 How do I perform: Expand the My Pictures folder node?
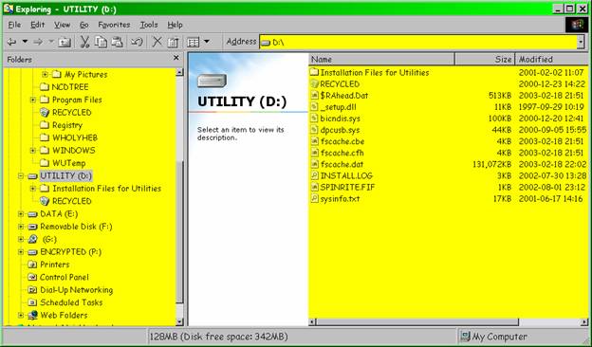point(45,74)
